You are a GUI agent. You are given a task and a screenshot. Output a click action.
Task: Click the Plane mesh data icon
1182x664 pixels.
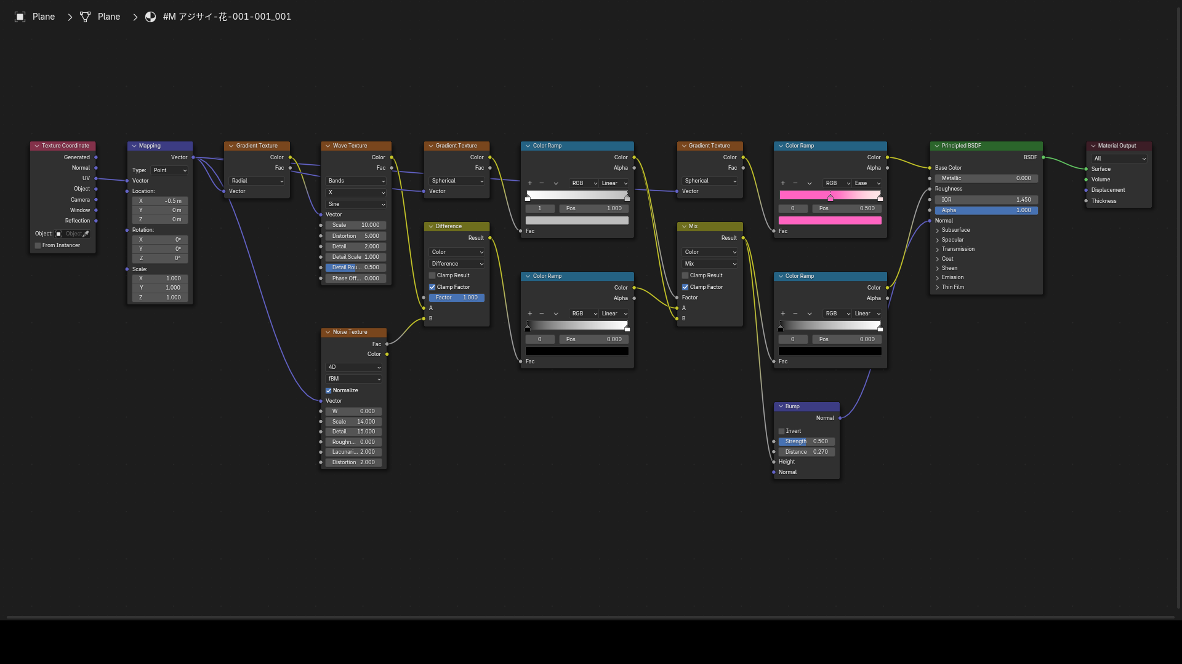click(x=85, y=17)
